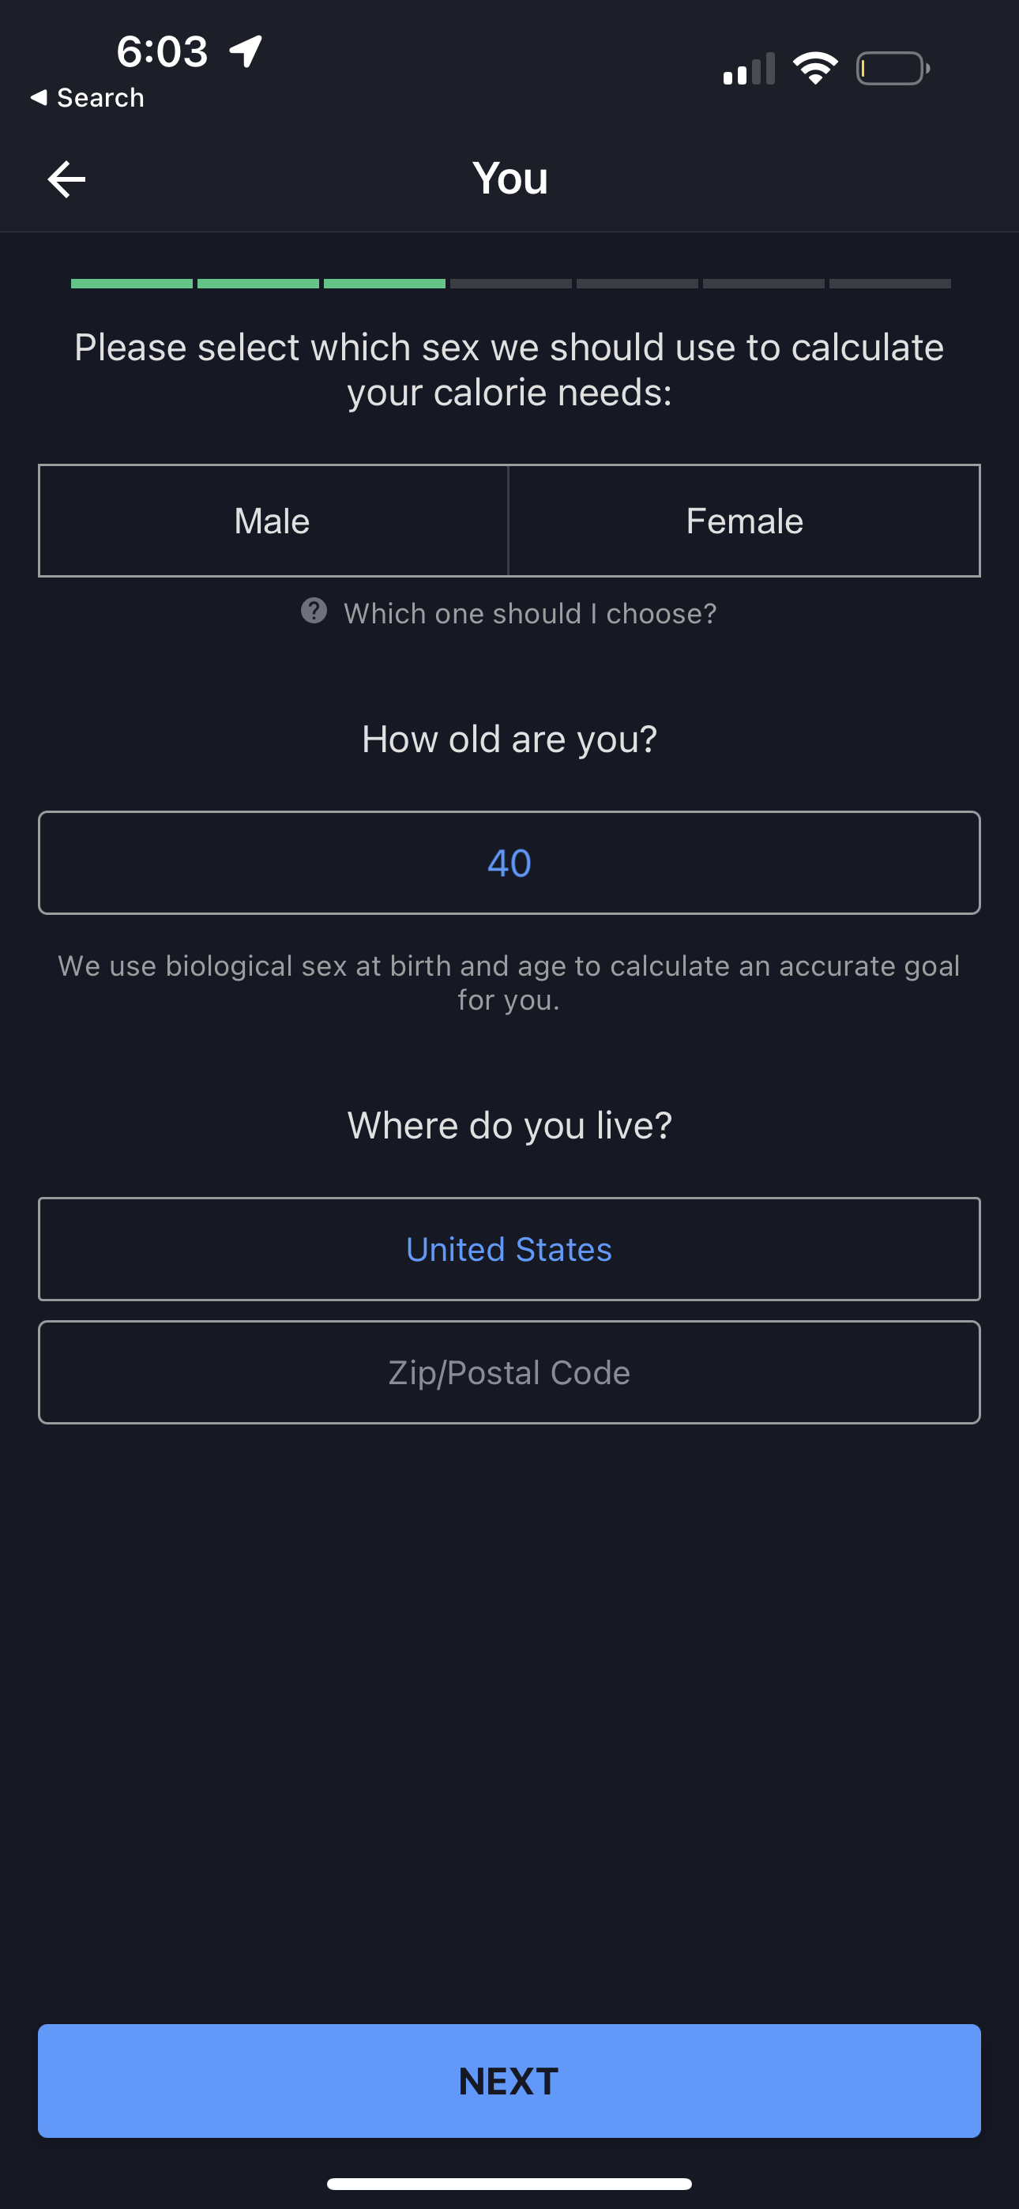This screenshot has width=1019, height=2209.
Task: Open "Which one should I choose?" help
Action: tap(529, 614)
